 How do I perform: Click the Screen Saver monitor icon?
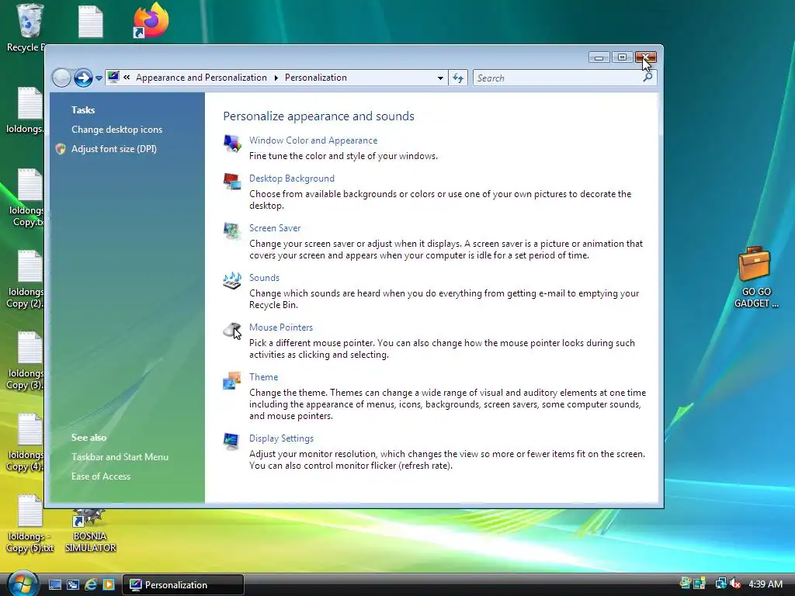[x=232, y=230]
